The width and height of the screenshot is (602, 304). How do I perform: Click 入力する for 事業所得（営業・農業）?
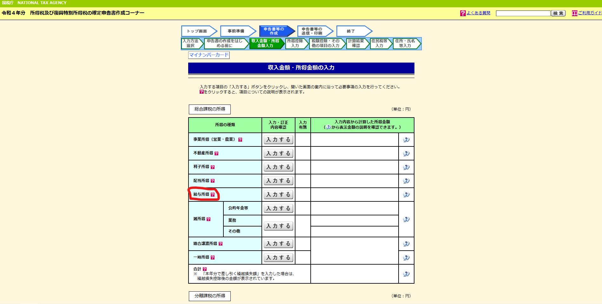[x=278, y=140]
